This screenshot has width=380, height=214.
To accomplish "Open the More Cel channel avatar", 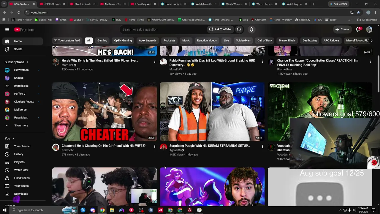I will (56, 62).
